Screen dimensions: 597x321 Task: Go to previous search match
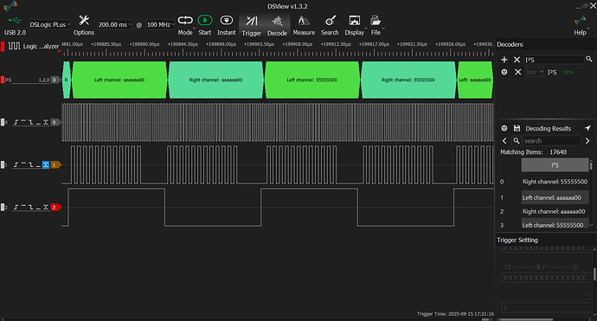coord(504,141)
